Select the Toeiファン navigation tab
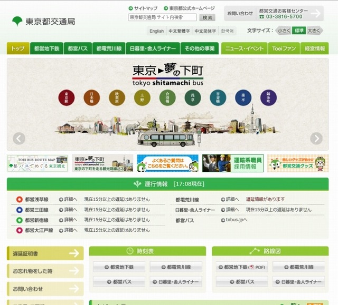Viewport: 338px width, 305px height. click(x=284, y=48)
